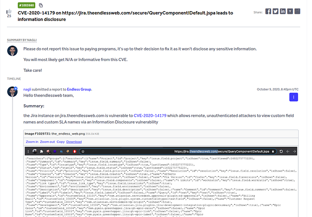Image resolution: width=312 pixels, height=217 pixels.
Task: Click nagli's avatar in summary section
Action: 12,51
